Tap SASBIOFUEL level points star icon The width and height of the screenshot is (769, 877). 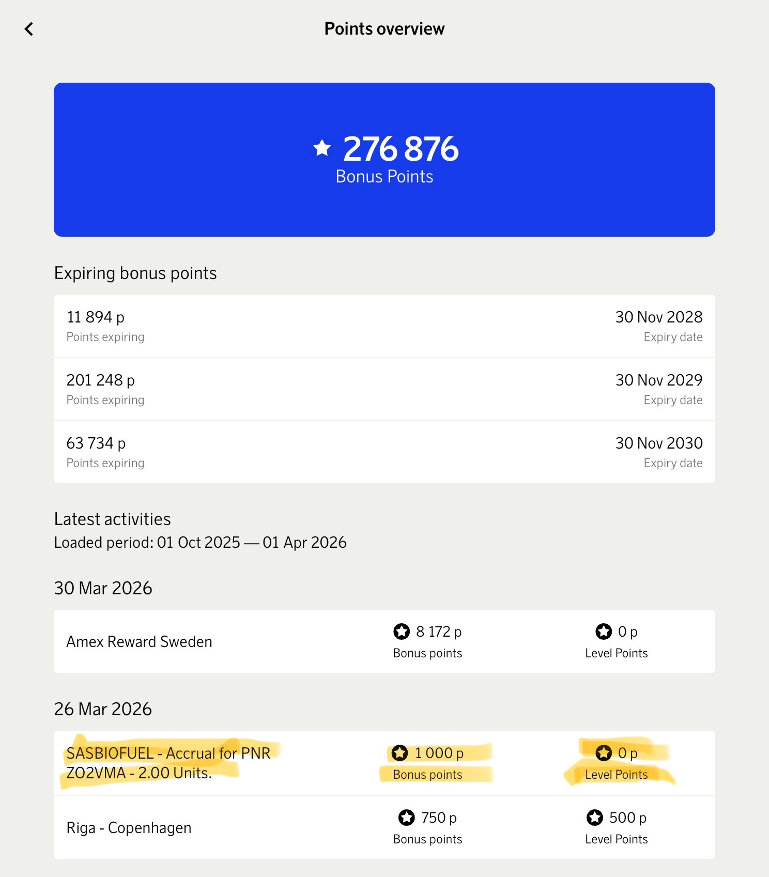pos(604,753)
